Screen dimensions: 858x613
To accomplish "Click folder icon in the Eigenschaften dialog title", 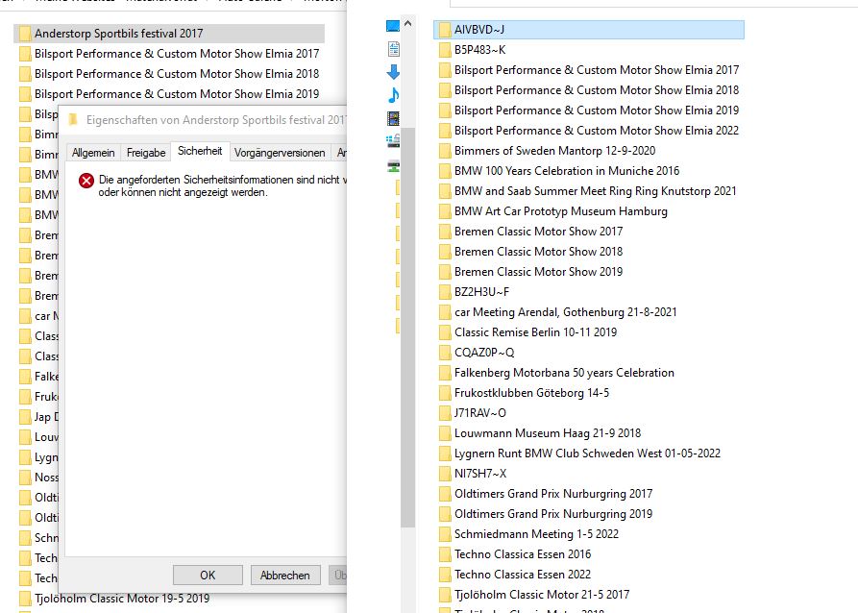I will 73,119.
